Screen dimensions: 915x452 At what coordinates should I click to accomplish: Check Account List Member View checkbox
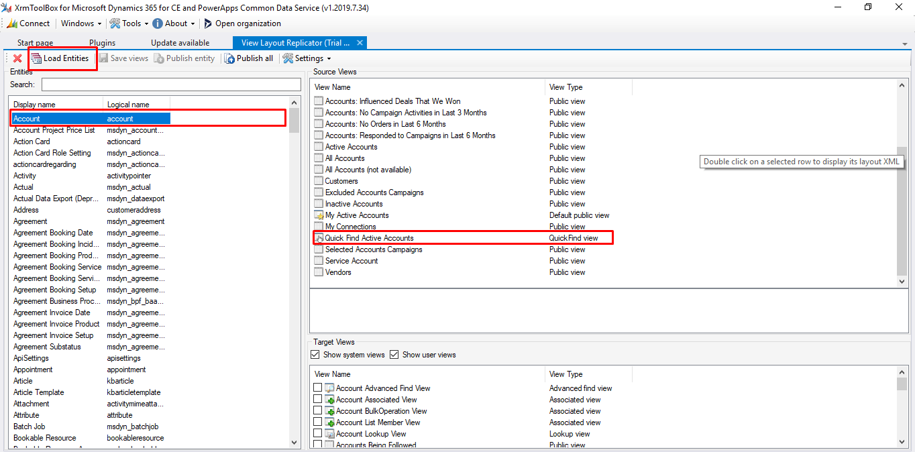click(x=317, y=422)
